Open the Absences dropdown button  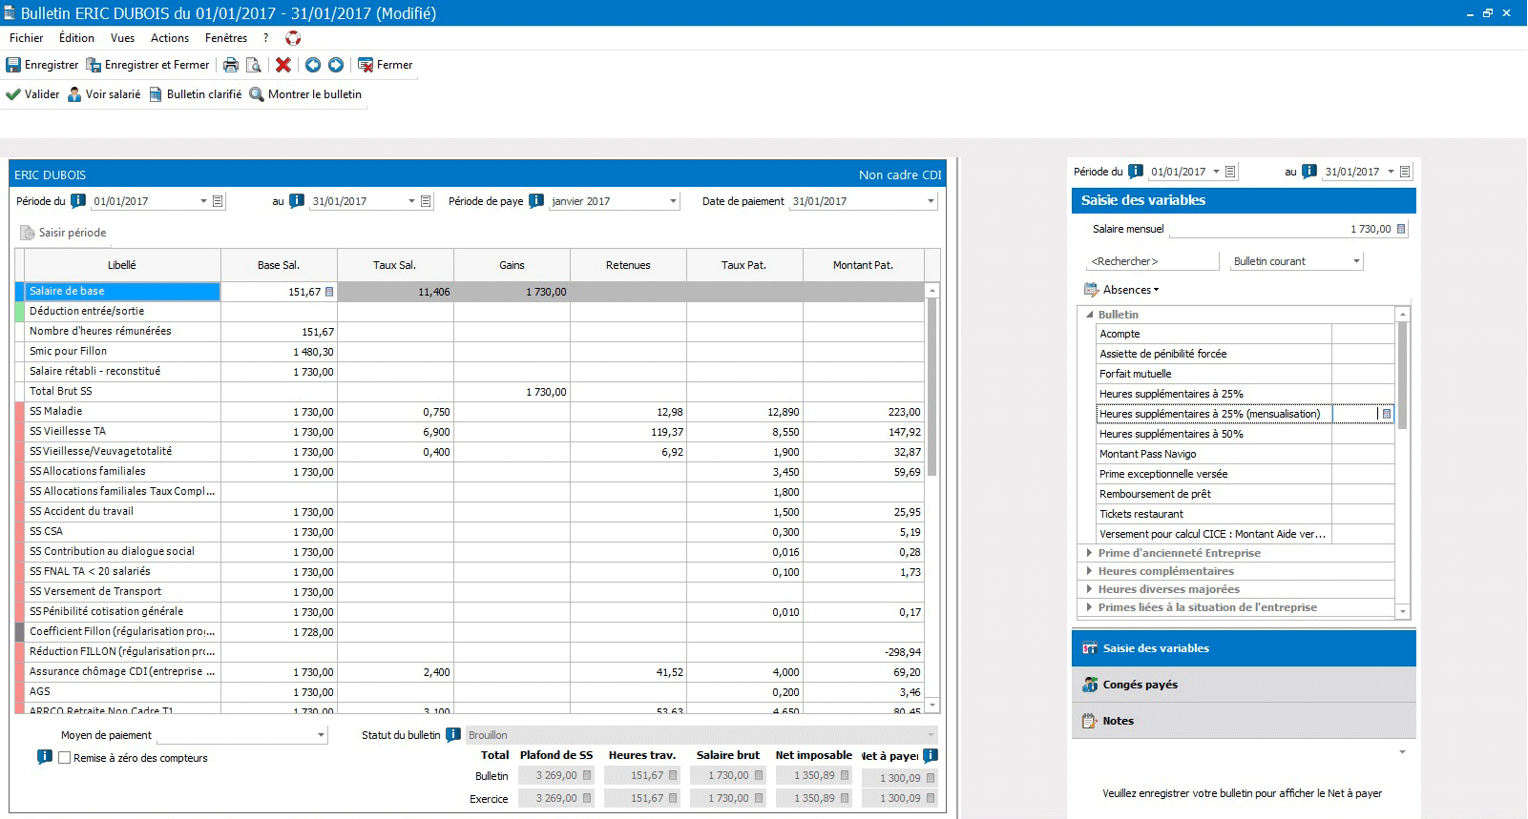(x=1122, y=290)
